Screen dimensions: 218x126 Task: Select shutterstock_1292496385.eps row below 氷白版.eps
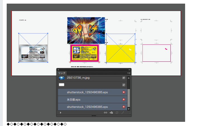(x=93, y=107)
